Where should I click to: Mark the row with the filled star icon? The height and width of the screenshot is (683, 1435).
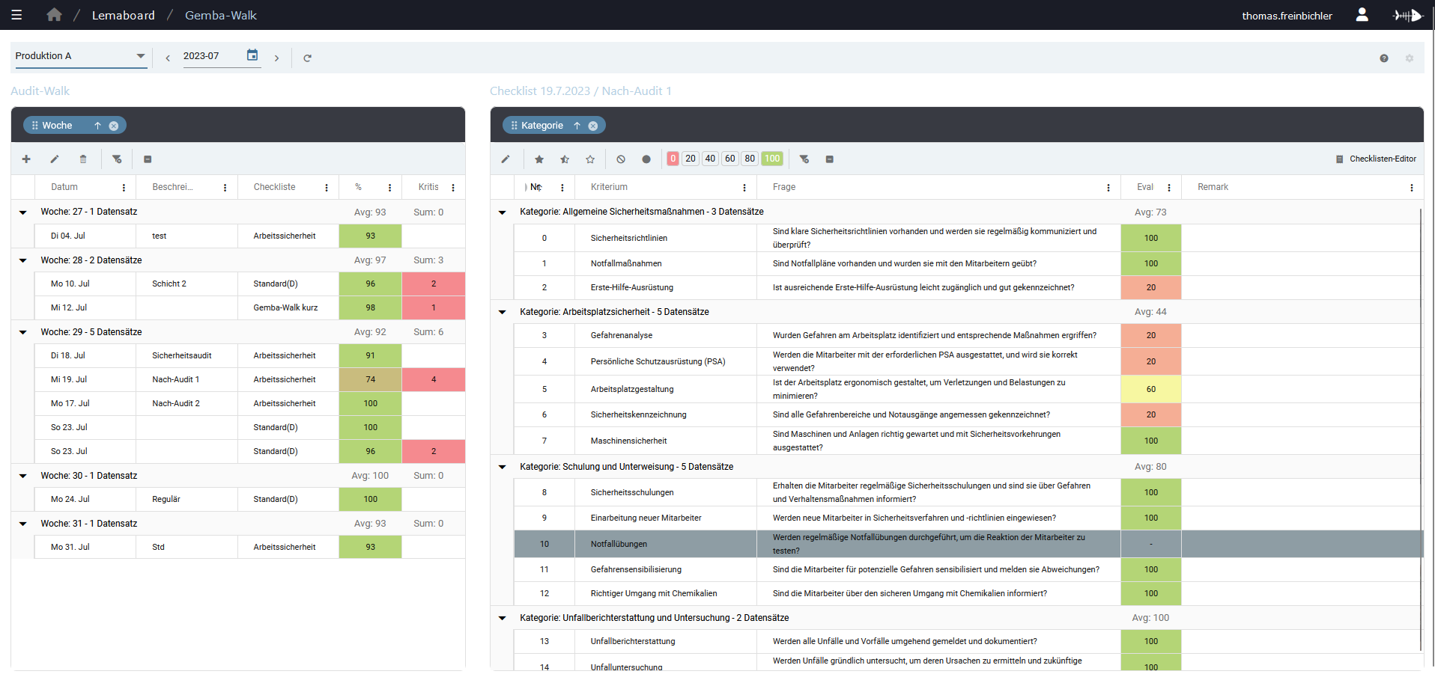[x=539, y=159]
